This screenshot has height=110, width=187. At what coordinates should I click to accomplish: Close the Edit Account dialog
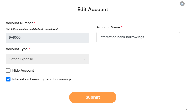pyautogui.click(x=182, y=4)
